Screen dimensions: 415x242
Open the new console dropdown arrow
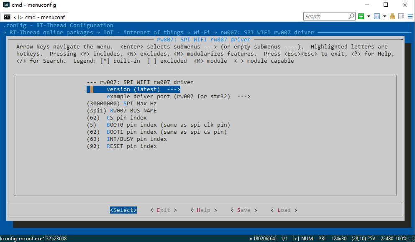coord(369,17)
